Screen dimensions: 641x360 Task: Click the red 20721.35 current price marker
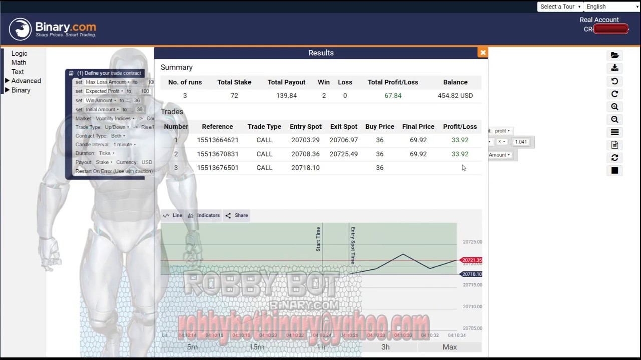tap(471, 260)
